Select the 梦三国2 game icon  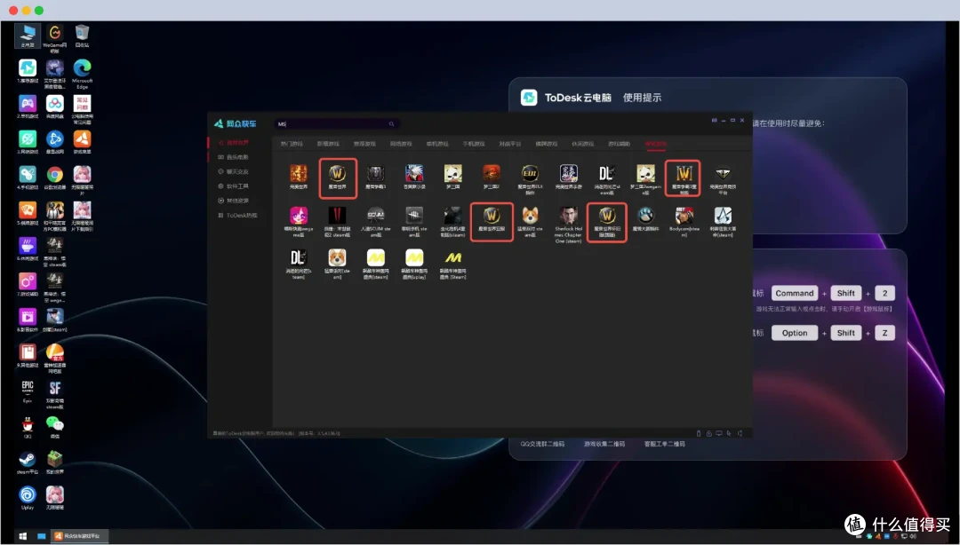coord(492,174)
